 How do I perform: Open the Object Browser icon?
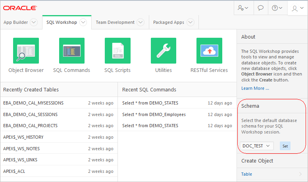26,51
